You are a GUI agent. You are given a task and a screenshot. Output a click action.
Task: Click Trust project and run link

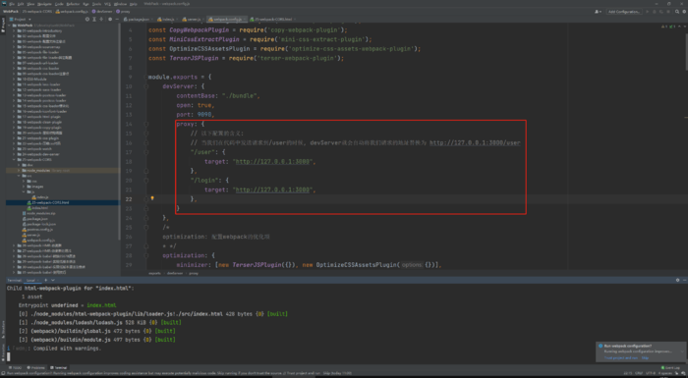tap(621, 358)
